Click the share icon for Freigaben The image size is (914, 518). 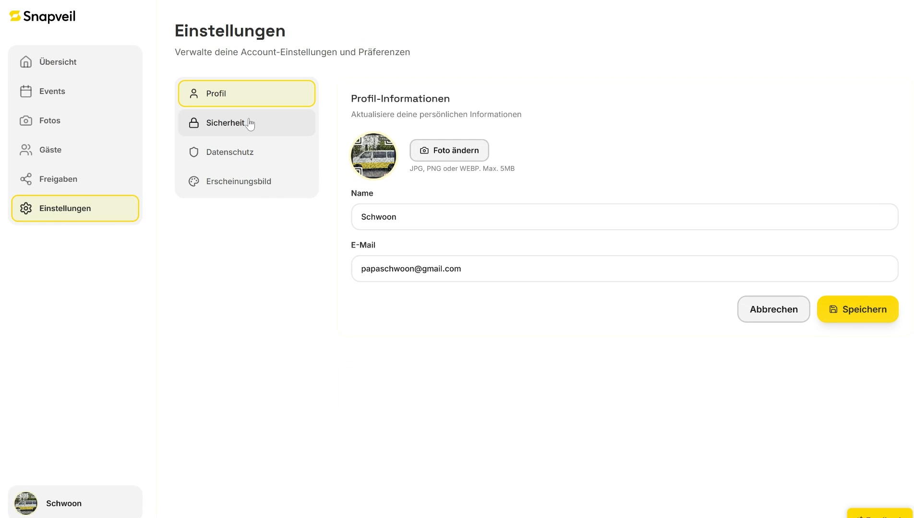pyautogui.click(x=26, y=179)
